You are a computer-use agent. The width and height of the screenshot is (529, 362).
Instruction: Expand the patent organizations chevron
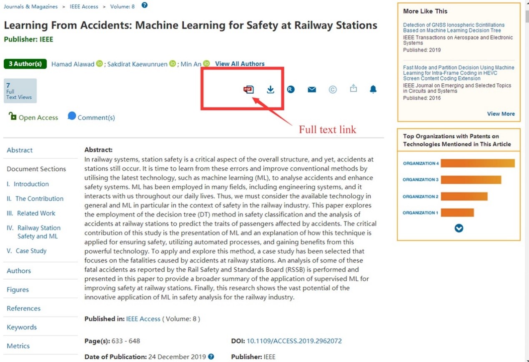point(459,228)
